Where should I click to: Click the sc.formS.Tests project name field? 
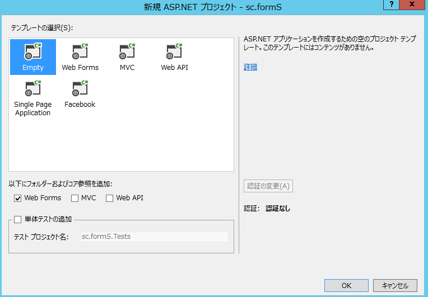click(154, 237)
